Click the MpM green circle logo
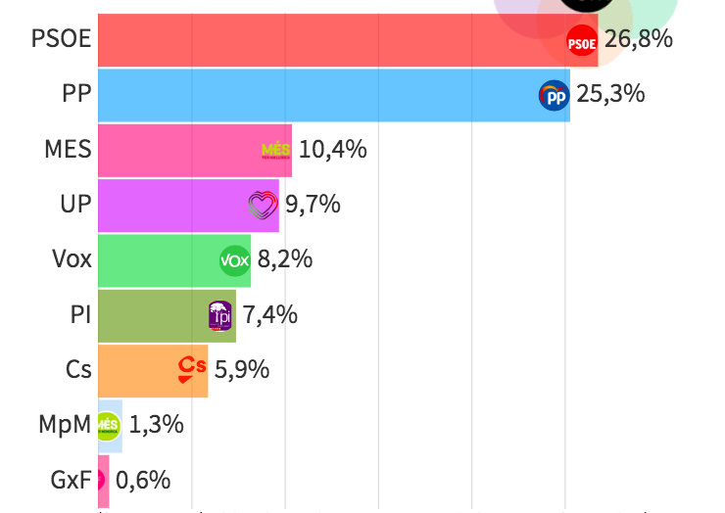The image size is (725, 513). [x=107, y=425]
